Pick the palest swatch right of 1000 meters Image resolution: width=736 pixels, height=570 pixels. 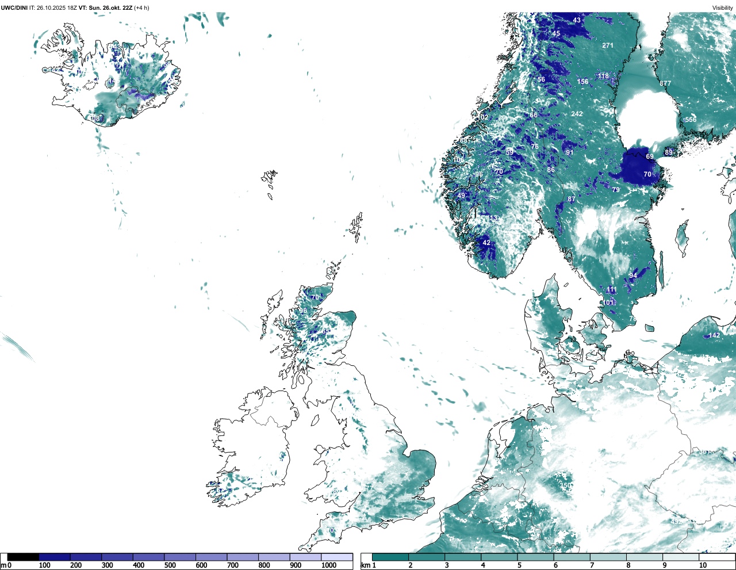[336, 557]
